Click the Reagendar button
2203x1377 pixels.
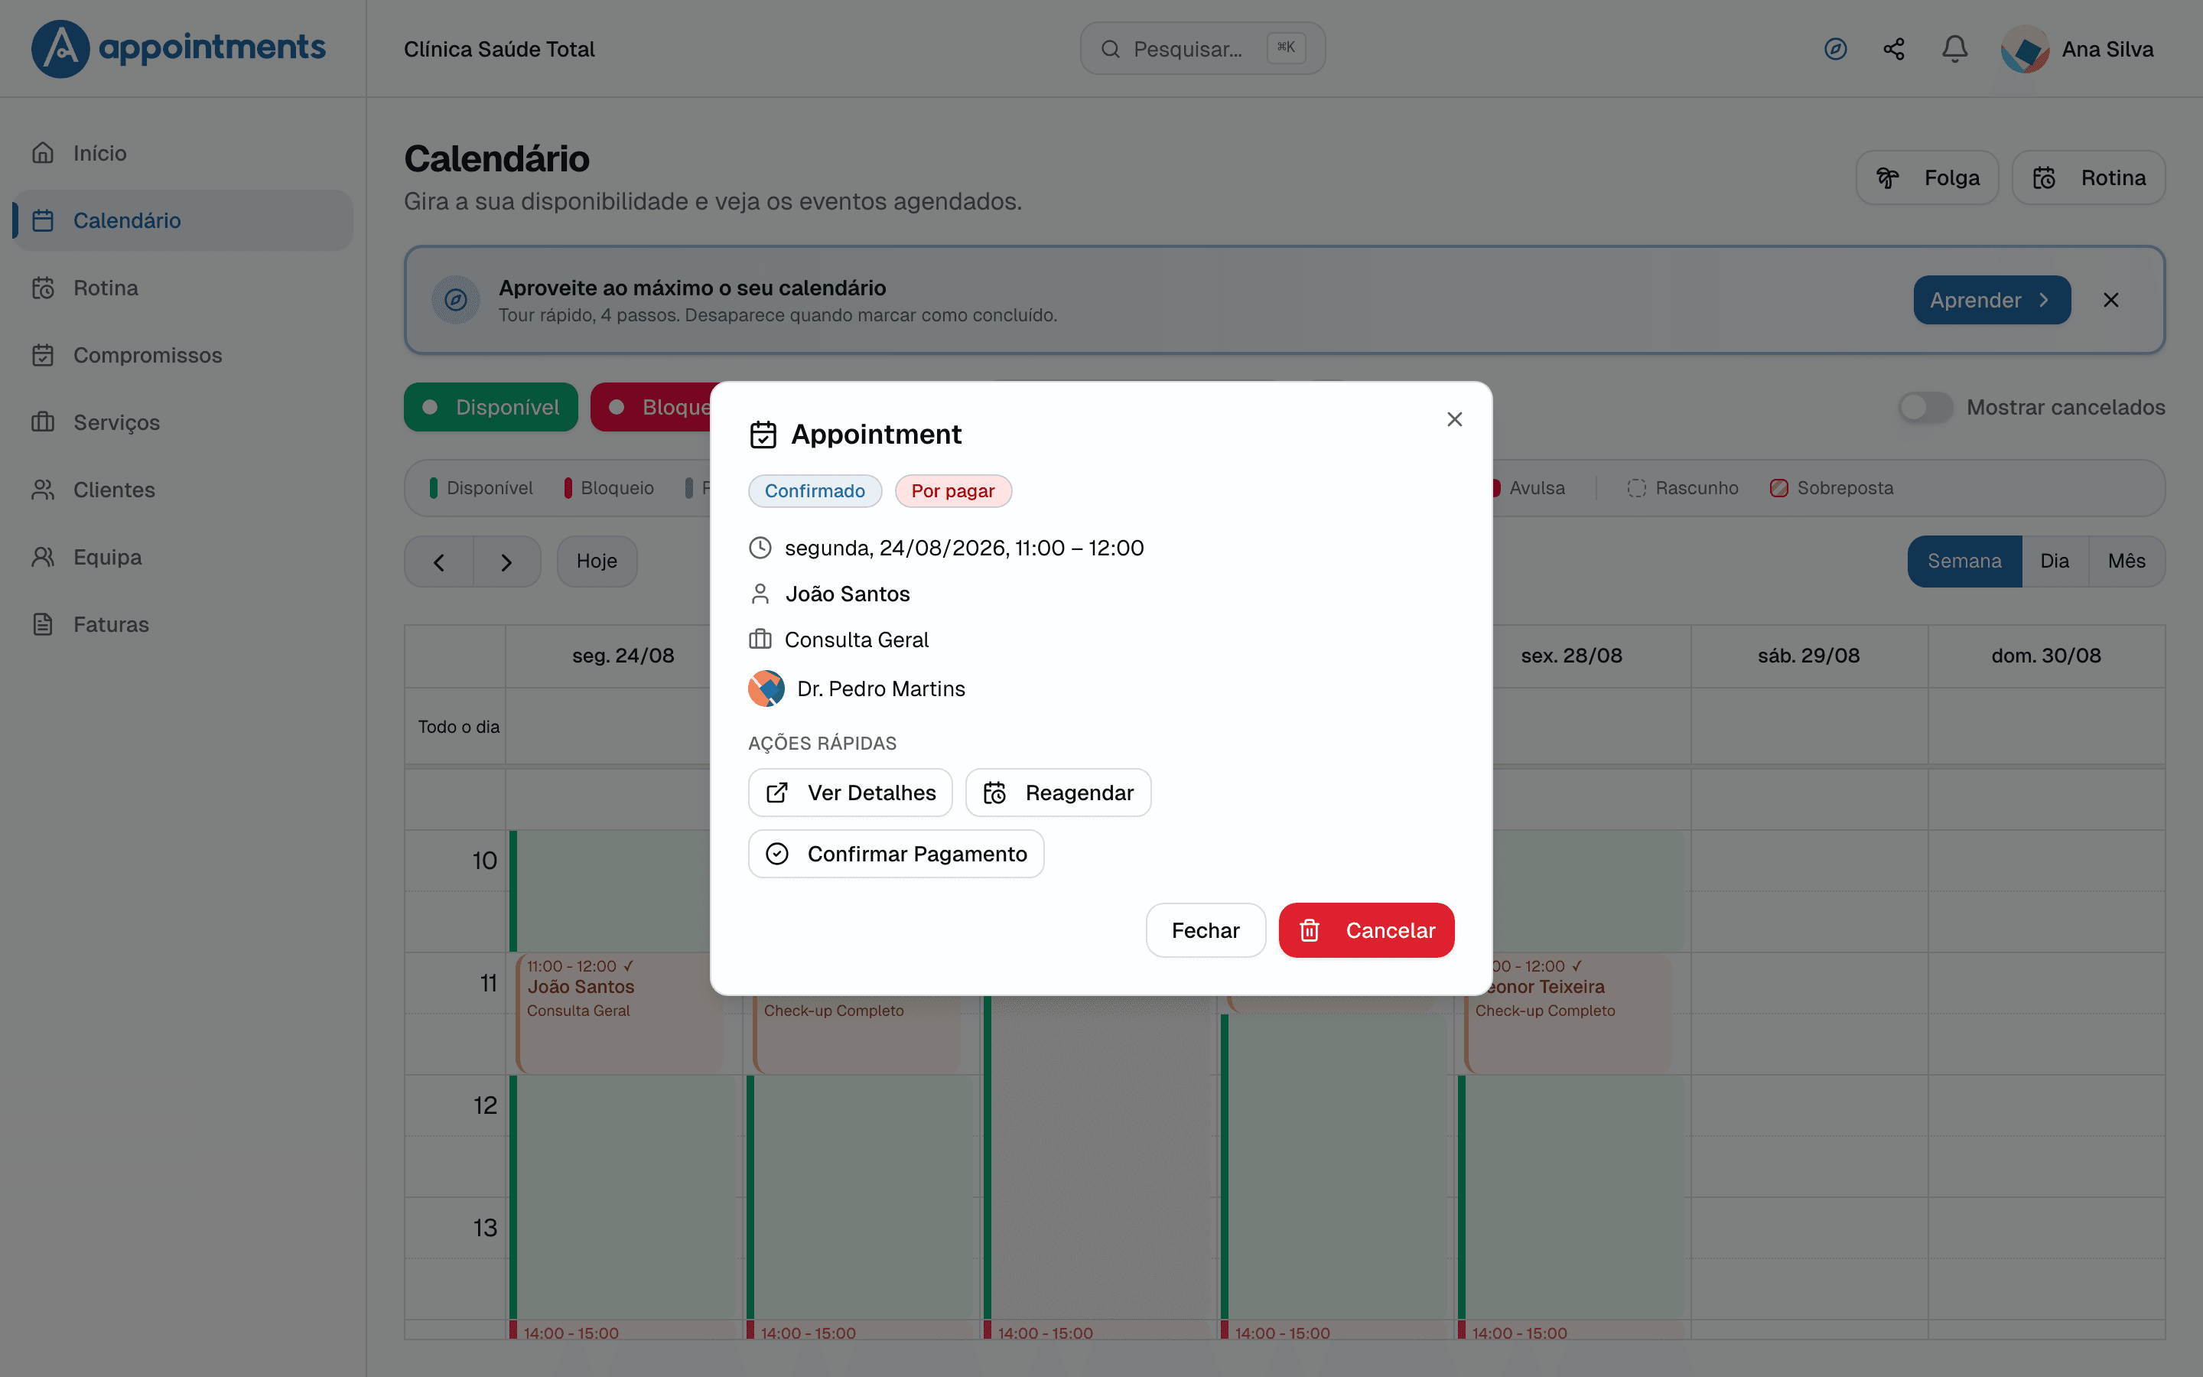pos(1058,793)
